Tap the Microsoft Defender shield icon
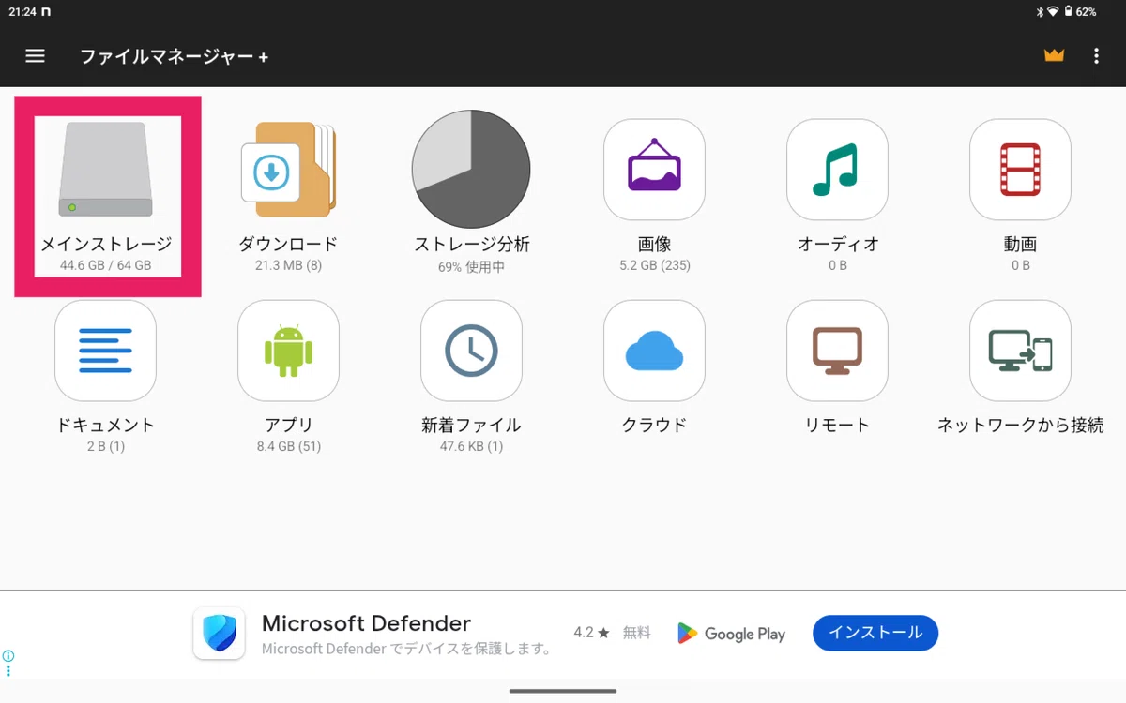This screenshot has height=703, width=1126. coord(219,634)
